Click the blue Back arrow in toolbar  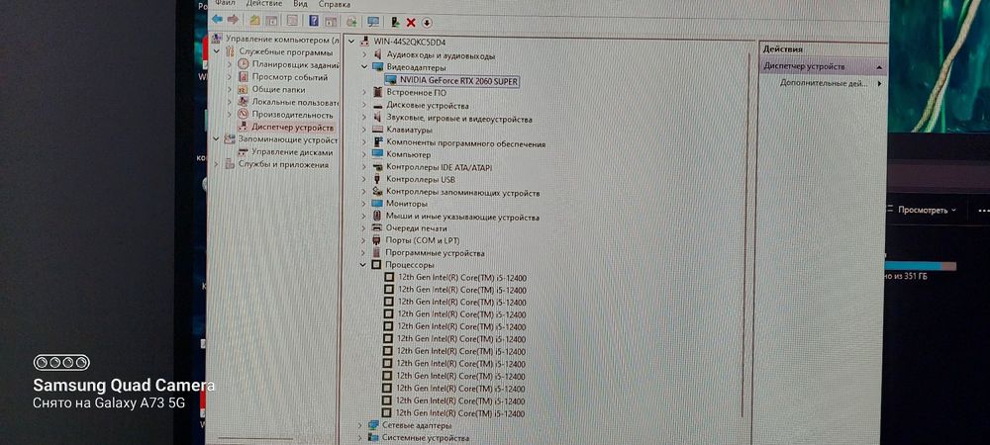point(217,20)
